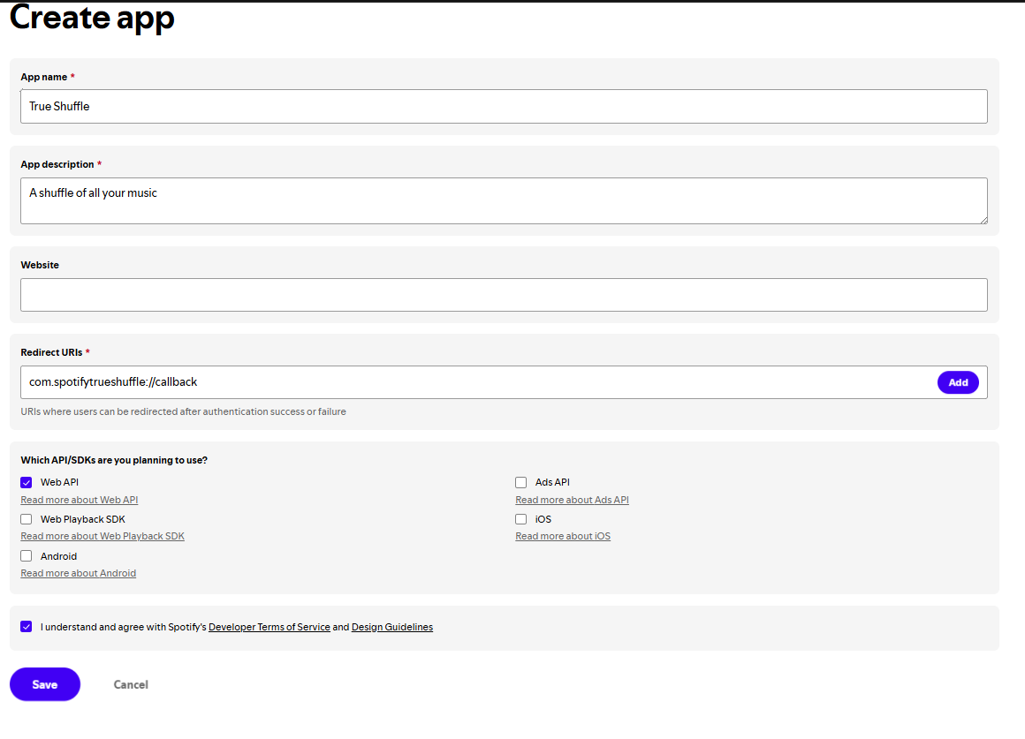Tick the Ads API checkbox
The image size is (1025, 739).
pyautogui.click(x=521, y=482)
